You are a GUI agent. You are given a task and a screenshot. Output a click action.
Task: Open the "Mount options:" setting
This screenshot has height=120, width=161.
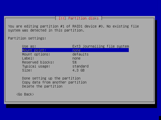tap(36, 54)
